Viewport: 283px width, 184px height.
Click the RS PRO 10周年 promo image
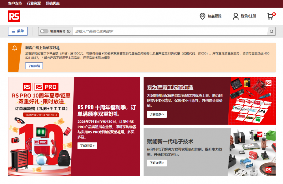pos(41,126)
